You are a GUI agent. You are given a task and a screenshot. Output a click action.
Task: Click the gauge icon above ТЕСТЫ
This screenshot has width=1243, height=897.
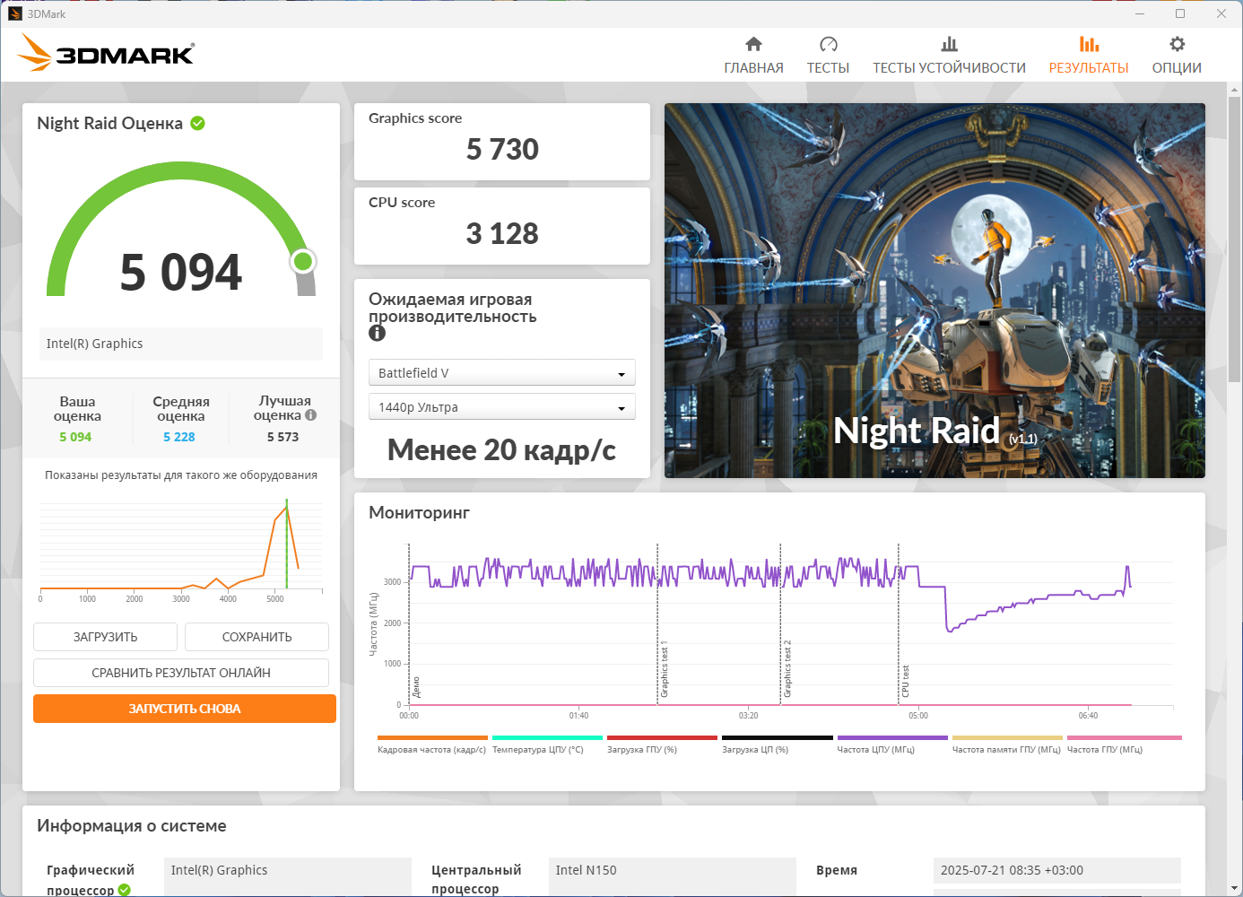[828, 44]
